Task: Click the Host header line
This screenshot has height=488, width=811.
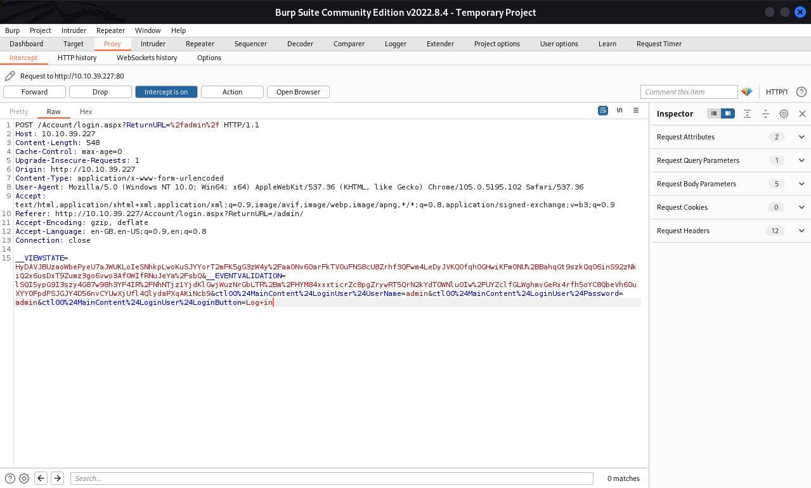Action: [56, 134]
